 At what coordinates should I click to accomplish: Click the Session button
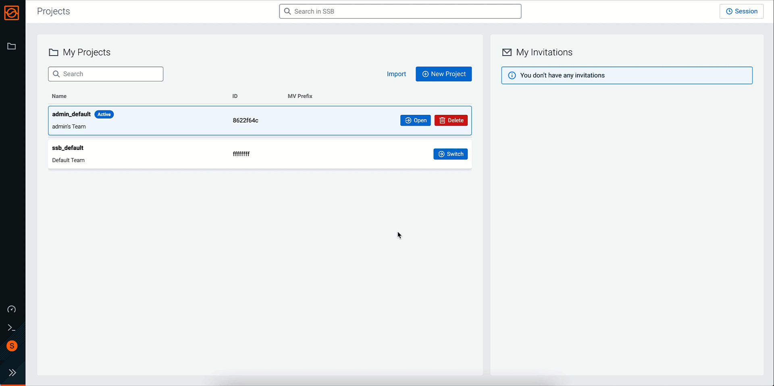click(741, 11)
